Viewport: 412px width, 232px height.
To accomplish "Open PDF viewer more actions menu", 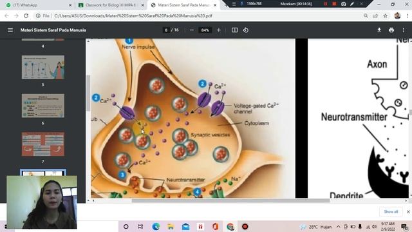I will pyautogui.click(x=404, y=30).
